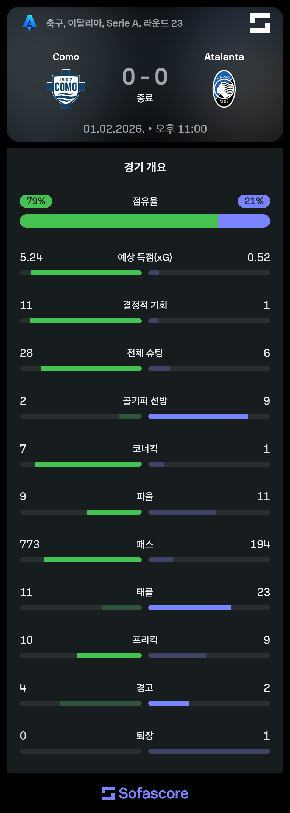The image size is (290, 813).
Task: Click the Como team crest
Action: pos(66,89)
